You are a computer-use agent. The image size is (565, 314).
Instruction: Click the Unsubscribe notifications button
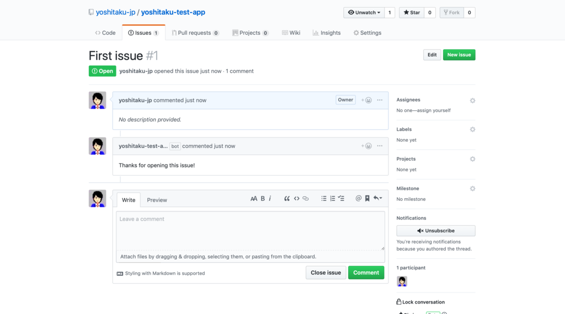click(x=436, y=231)
